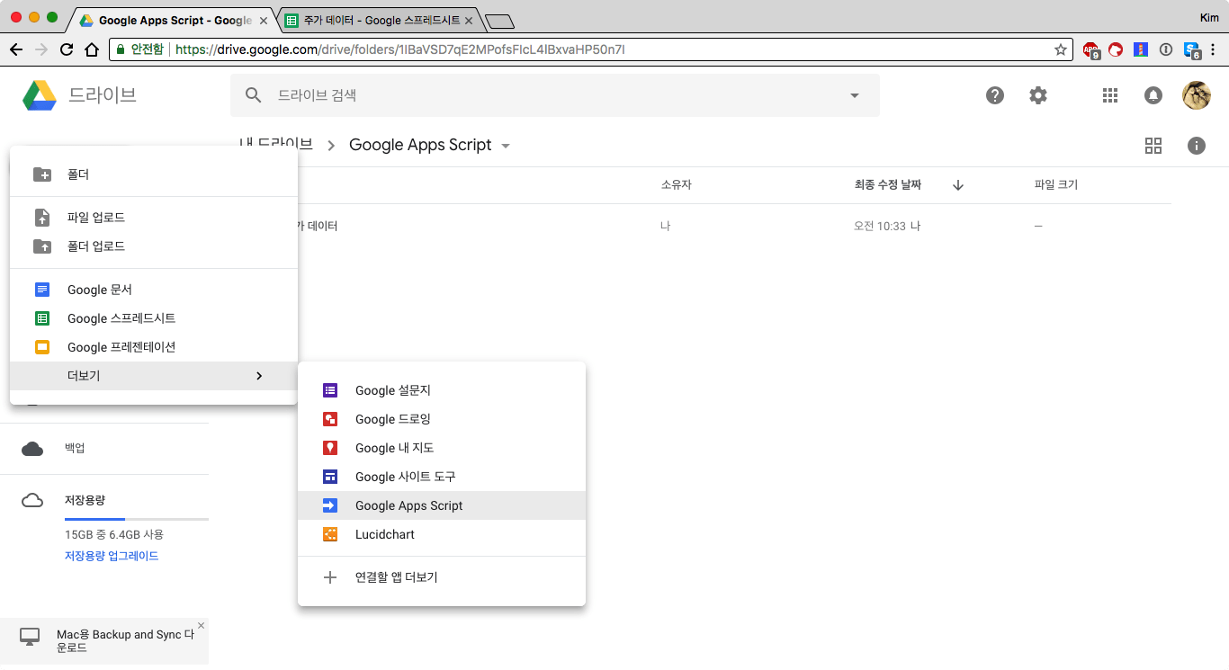Open the notifications bell icon

pos(1153,95)
